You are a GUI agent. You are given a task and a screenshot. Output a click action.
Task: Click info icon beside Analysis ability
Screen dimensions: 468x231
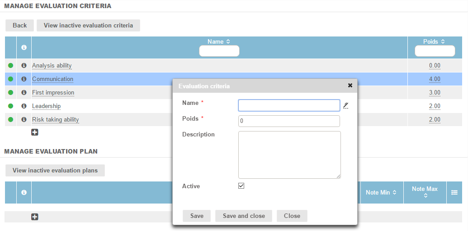pos(24,66)
